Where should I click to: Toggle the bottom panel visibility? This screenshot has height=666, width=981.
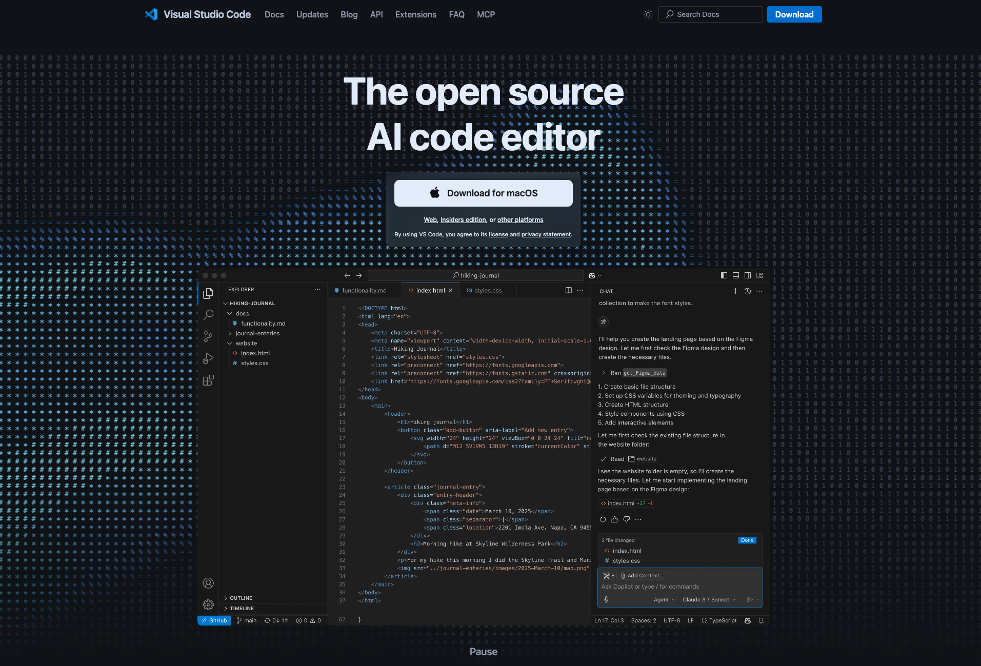tap(735, 275)
